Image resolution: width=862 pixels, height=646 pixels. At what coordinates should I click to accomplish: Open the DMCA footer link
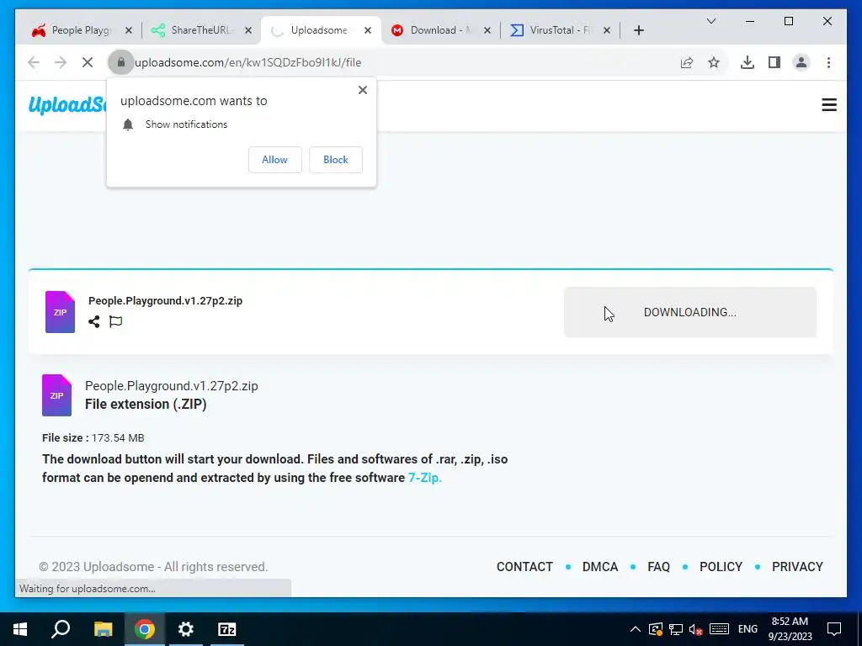point(599,567)
